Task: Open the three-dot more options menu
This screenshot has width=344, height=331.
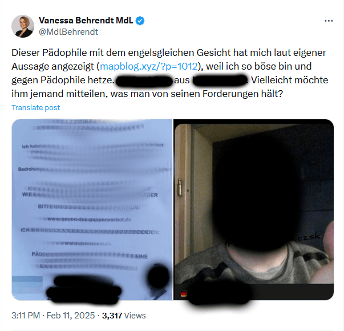Action: [x=329, y=21]
